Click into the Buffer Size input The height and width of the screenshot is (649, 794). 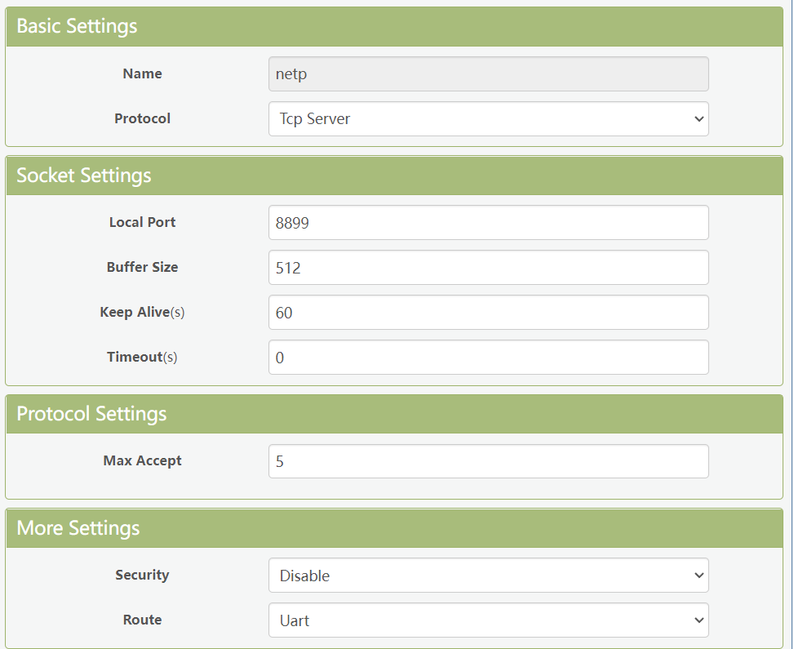(488, 268)
